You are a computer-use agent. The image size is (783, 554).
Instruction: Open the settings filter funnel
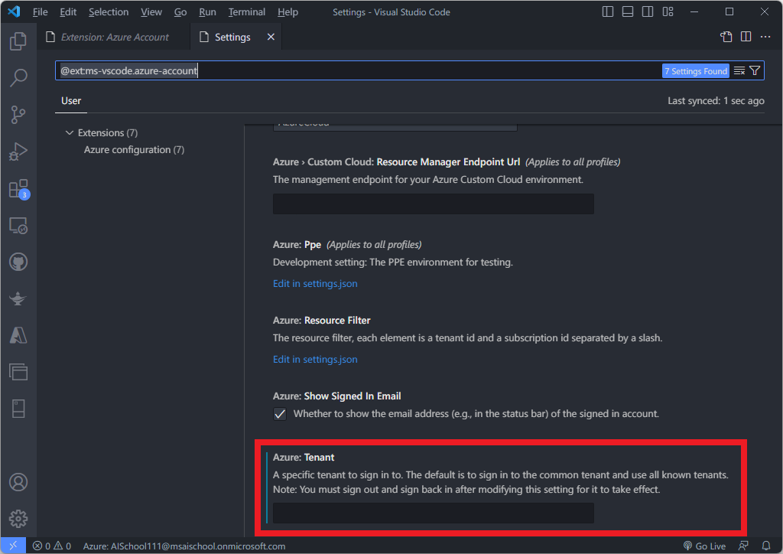coord(755,71)
